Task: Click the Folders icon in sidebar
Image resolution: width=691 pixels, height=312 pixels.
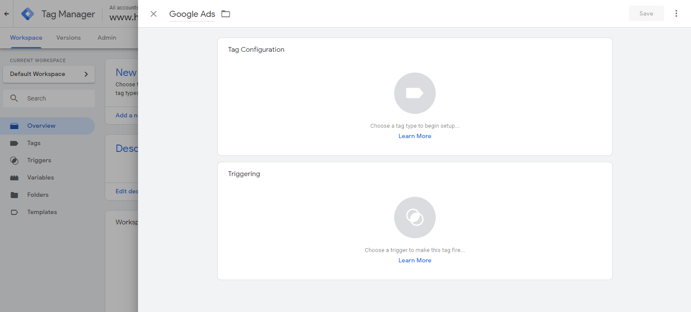Action: pos(14,195)
